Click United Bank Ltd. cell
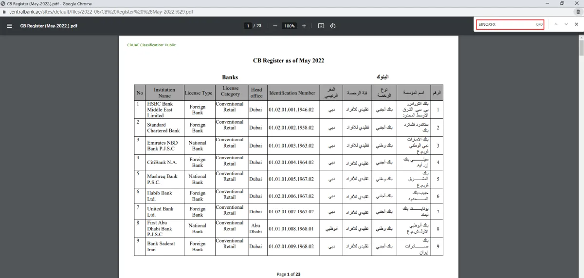This screenshot has height=278, width=584. 164,211
